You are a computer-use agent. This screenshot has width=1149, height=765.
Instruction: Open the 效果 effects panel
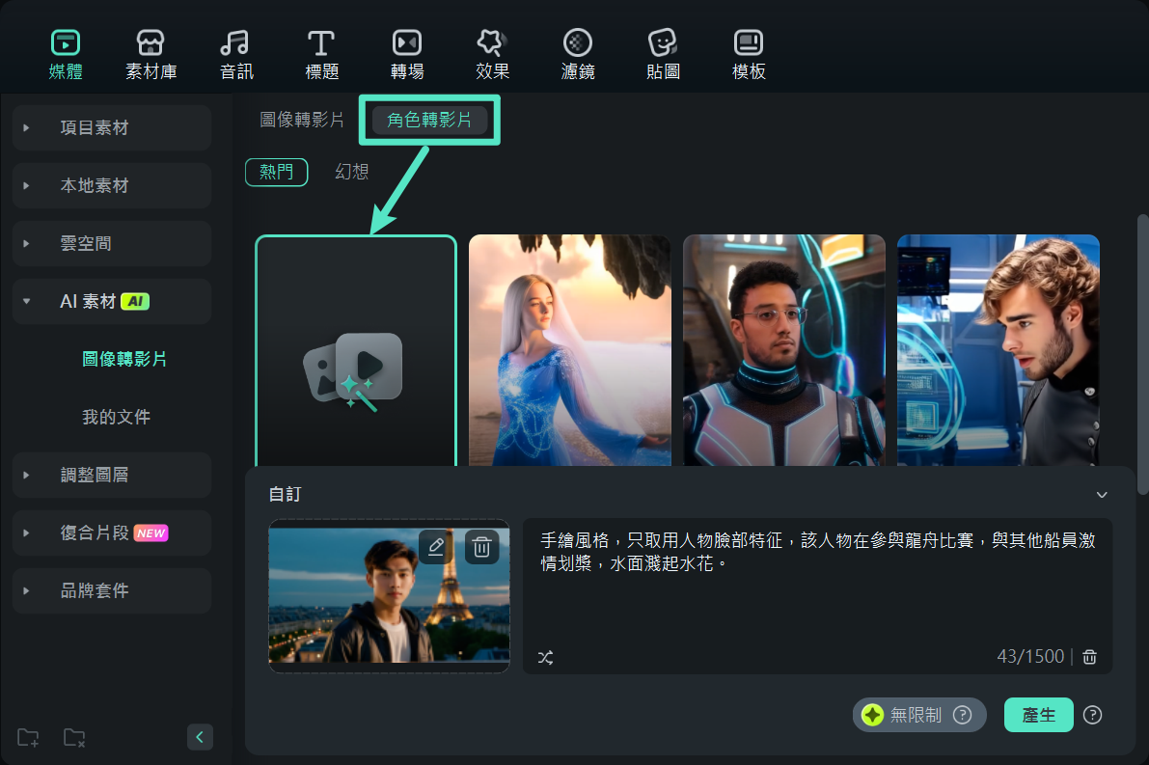[x=492, y=54]
